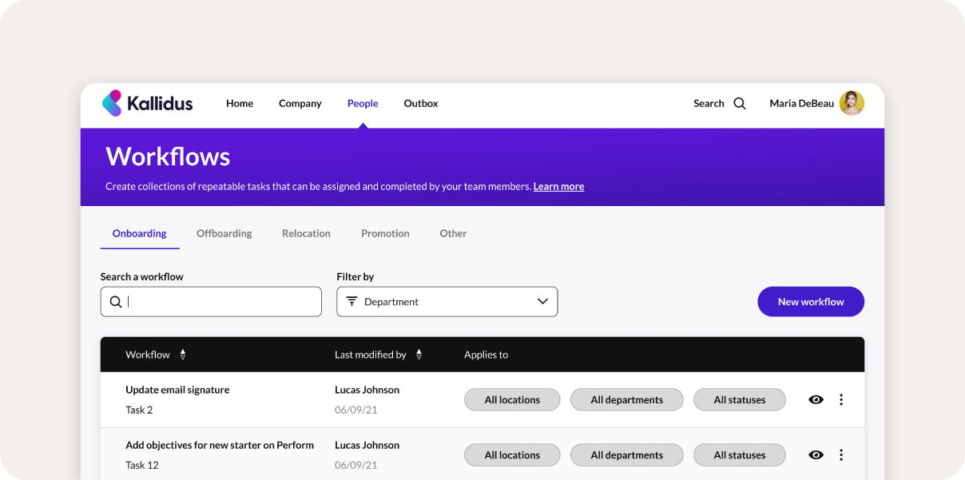
Task: Click All locations tag in Update email signature row
Action: pos(512,399)
